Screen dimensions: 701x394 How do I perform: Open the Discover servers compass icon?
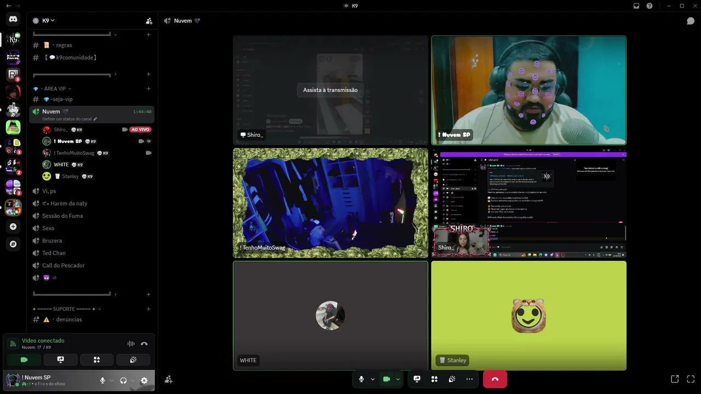click(x=13, y=244)
